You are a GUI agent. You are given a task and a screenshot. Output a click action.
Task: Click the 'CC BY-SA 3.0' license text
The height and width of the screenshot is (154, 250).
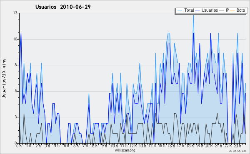pos(237,151)
